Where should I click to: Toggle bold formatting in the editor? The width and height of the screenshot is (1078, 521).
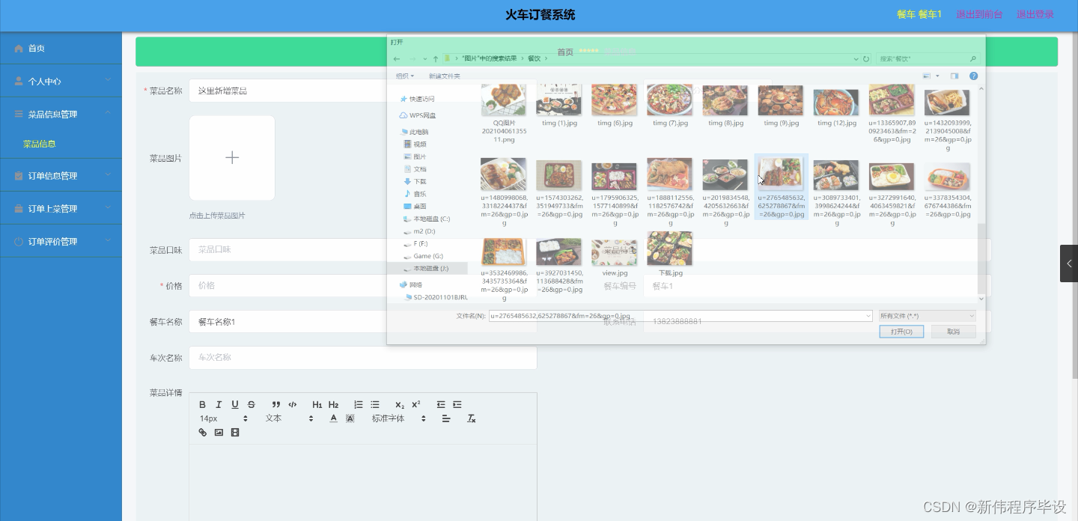point(202,405)
